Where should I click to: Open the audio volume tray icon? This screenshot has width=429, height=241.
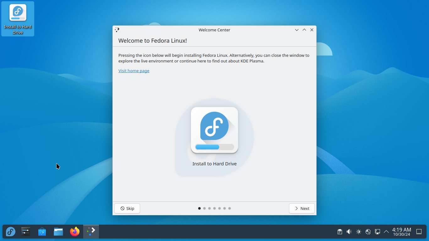click(x=349, y=232)
